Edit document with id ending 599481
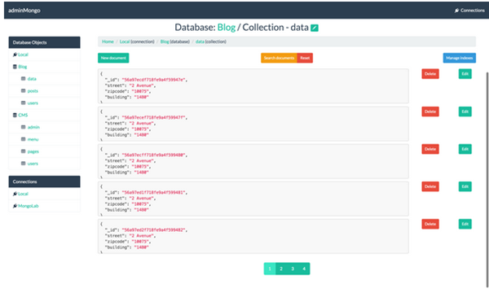The image size is (489, 293). click(465, 186)
